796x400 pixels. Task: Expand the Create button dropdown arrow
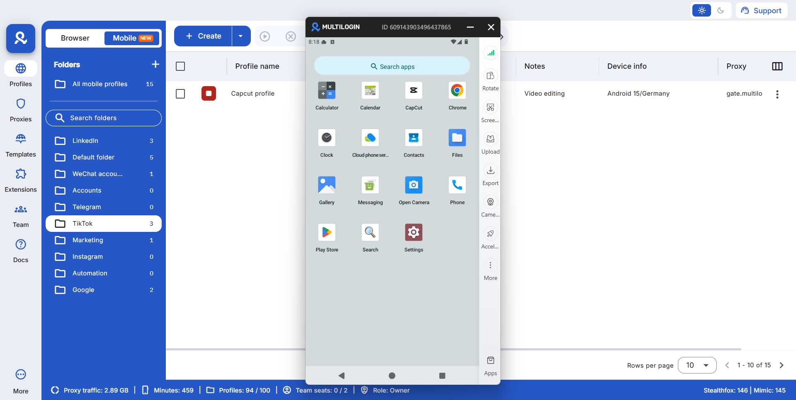coord(241,36)
